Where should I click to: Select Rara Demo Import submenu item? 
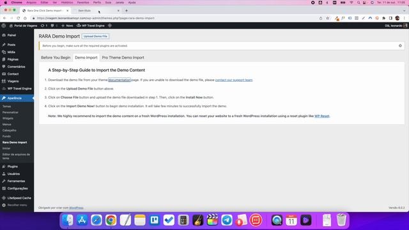[x=15, y=142]
